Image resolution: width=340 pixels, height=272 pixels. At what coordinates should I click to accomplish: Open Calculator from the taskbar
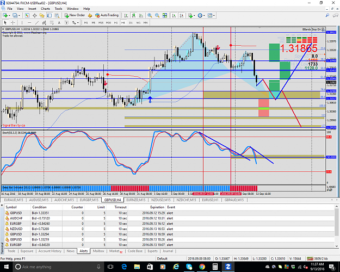click(x=215, y=267)
